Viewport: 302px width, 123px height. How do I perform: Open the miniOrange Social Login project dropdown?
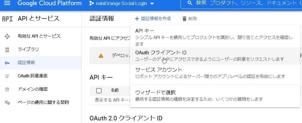tap(121, 4)
